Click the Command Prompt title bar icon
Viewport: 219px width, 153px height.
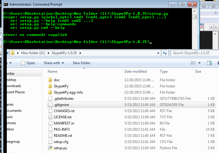point(6,4)
